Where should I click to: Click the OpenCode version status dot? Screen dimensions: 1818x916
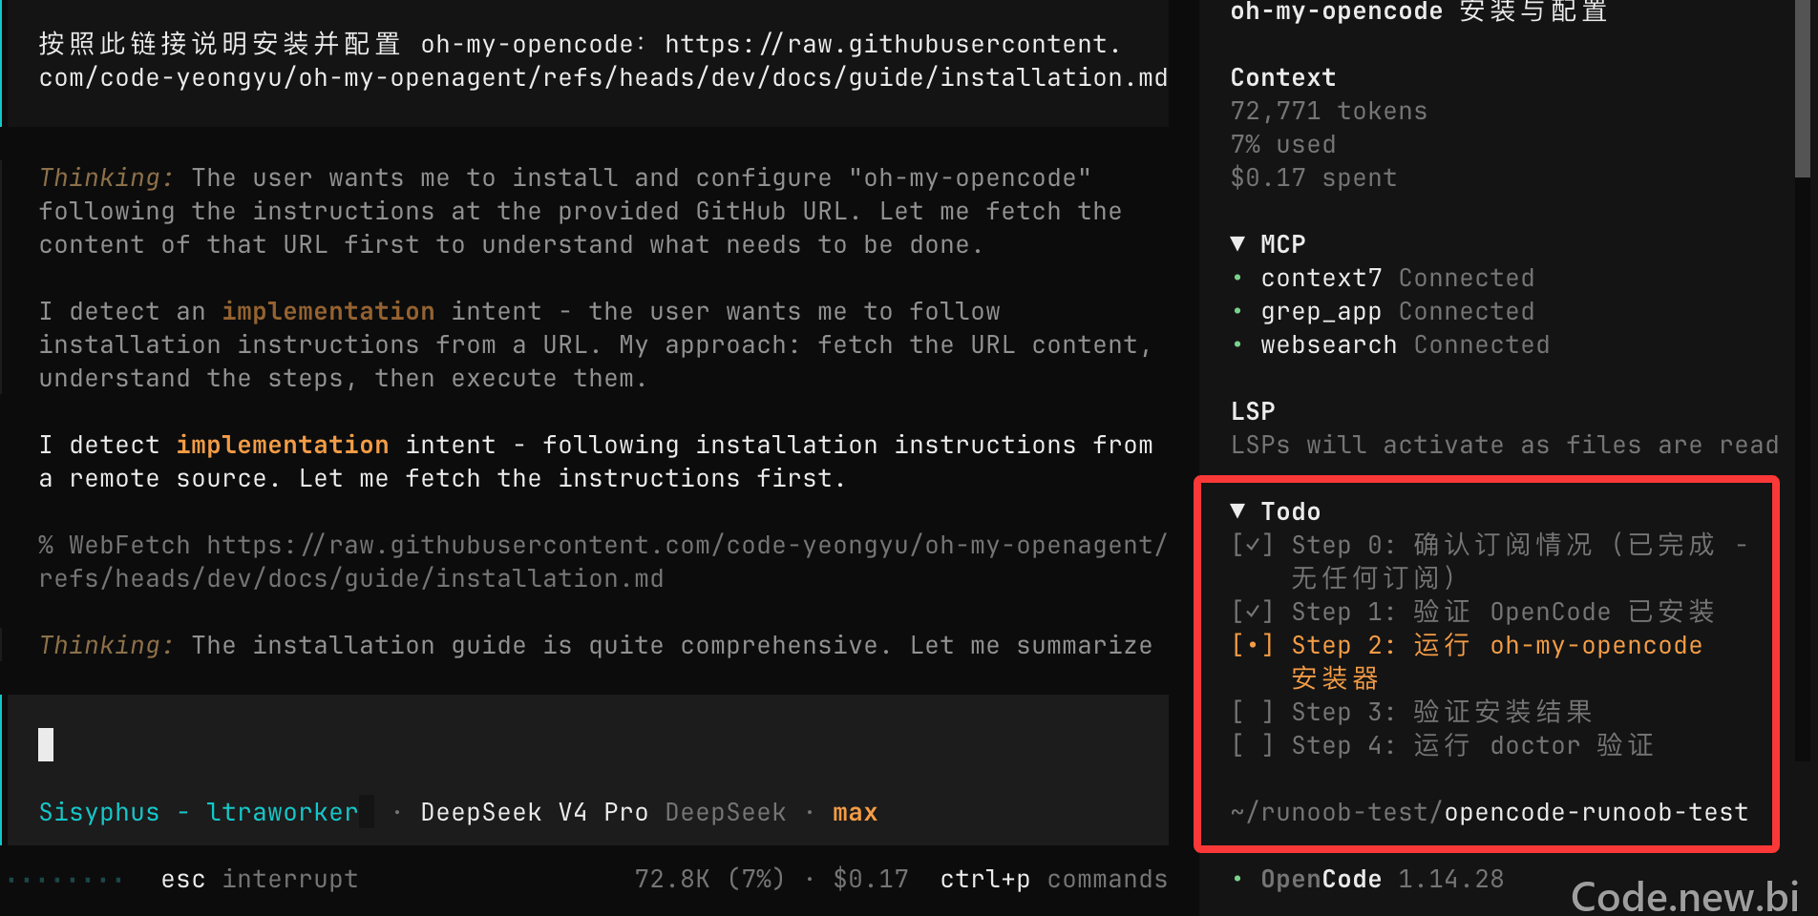(1237, 879)
